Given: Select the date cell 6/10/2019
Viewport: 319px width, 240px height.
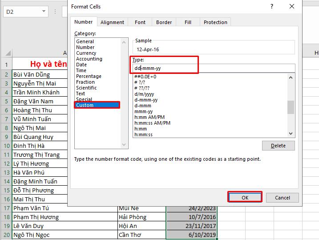Looking at the screenshot, I should (192, 235).
